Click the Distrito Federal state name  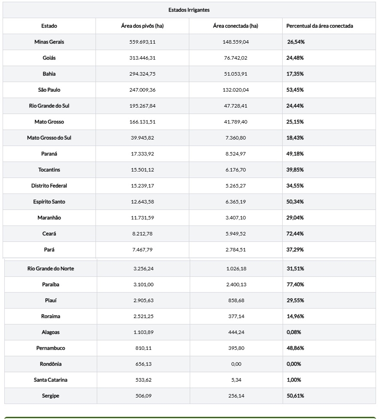click(49, 186)
